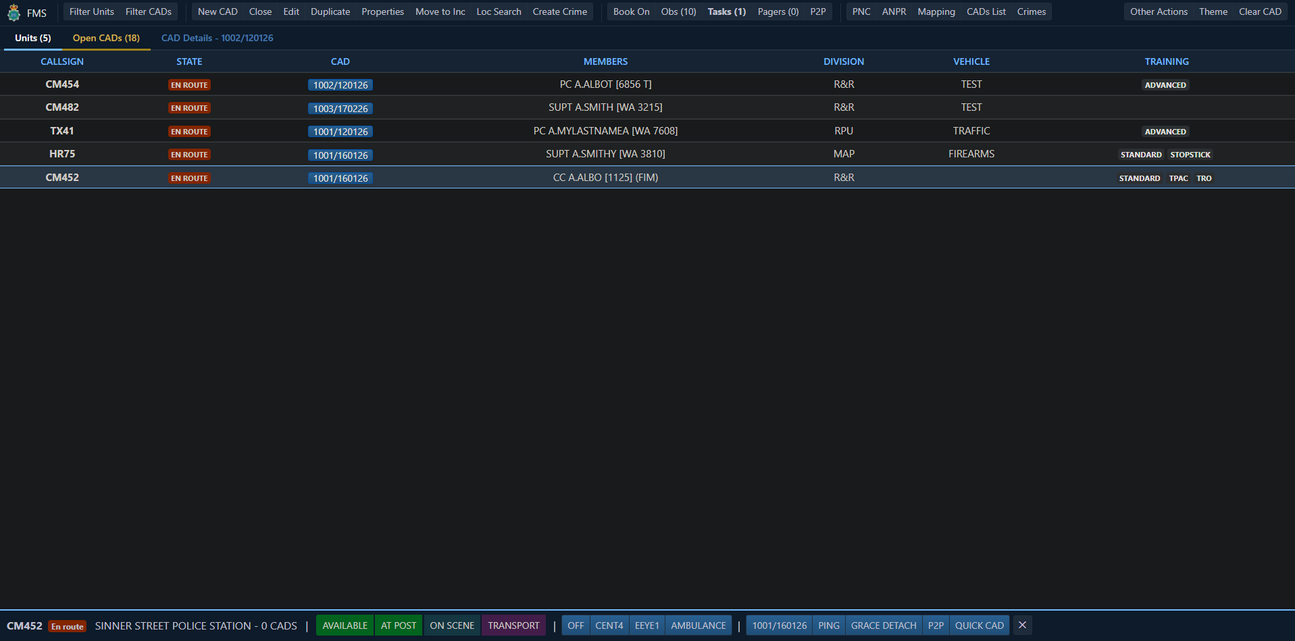The width and height of the screenshot is (1295, 641).
Task: Click the FMS police crest logo
Action: pyautogui.click(x=14, y=12)
